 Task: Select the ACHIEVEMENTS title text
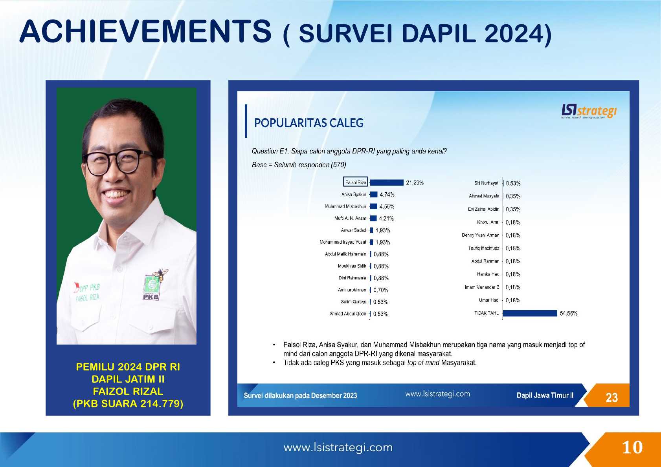tap(145, 31)
